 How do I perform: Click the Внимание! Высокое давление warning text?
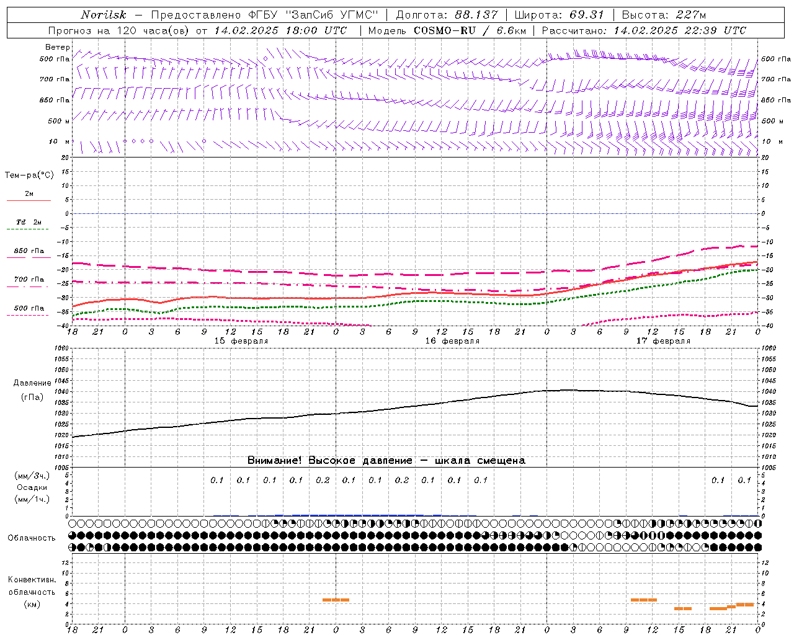[x=386, y=460]
